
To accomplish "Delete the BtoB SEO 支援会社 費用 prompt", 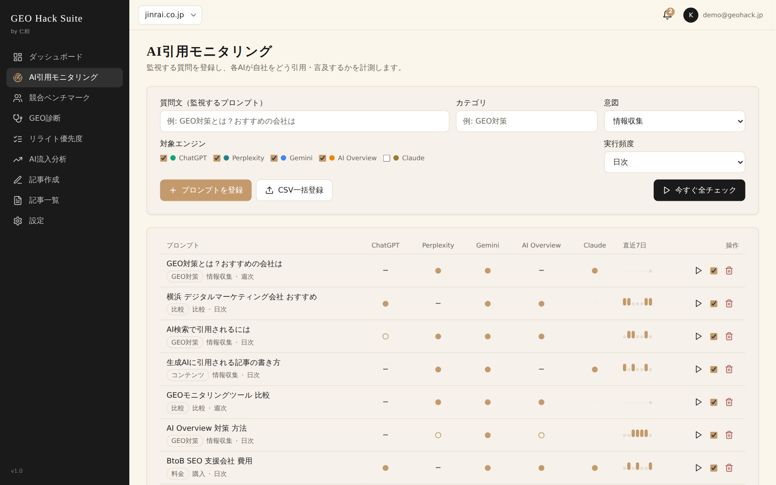I will pos(729,468).
